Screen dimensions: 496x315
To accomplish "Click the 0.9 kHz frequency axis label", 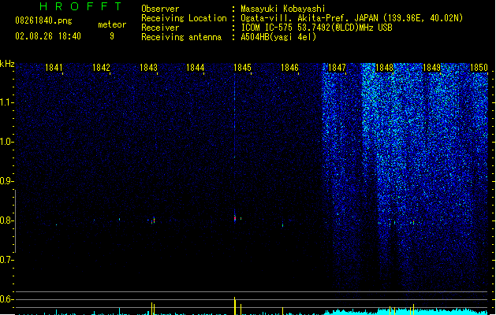I will tap(6, 181).
